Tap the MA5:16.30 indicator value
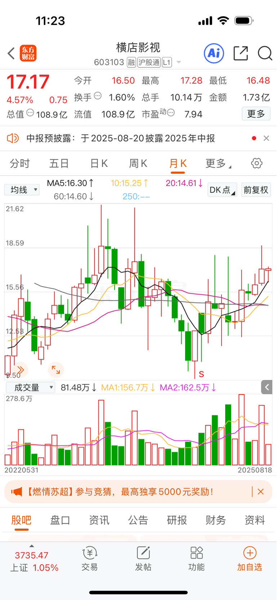The height and width of the screenshot is (600, 277). pyautogui.click(x=70, y=183)
